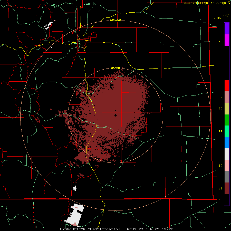Click the RF legend label

tap(220, 29)
